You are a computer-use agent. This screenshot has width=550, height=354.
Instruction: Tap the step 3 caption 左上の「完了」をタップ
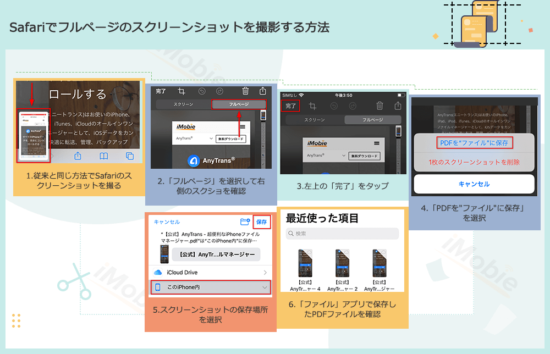343,186
